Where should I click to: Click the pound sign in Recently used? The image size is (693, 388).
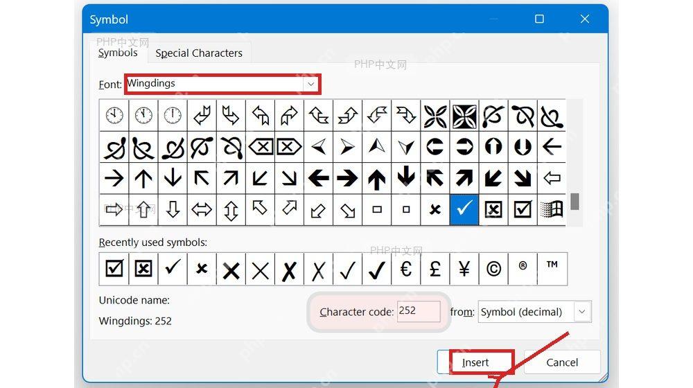click(x=435, y=269)
